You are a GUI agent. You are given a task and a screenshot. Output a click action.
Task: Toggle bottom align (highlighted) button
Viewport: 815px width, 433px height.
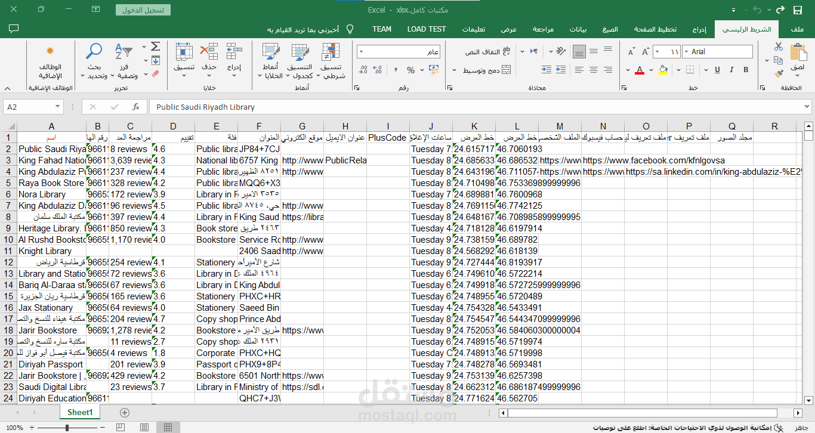(x=579, y=52)
